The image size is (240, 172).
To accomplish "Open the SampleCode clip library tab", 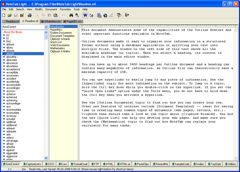I will (181, 164).
